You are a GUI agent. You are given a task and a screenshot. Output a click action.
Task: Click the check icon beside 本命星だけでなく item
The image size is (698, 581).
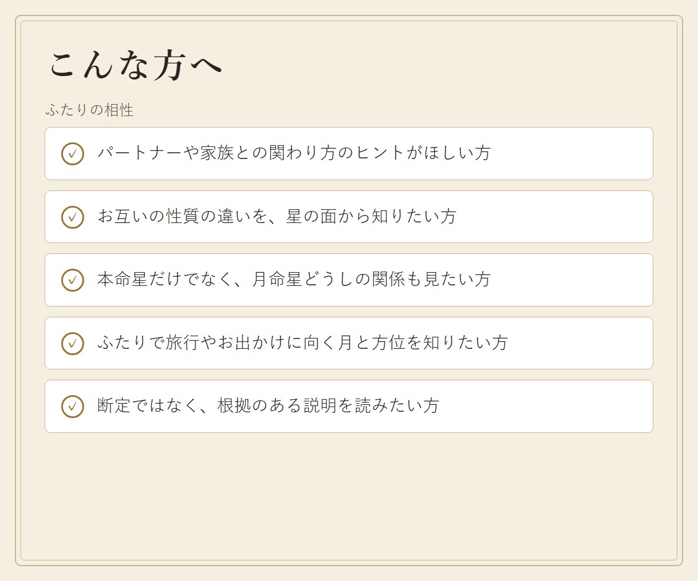73,280
